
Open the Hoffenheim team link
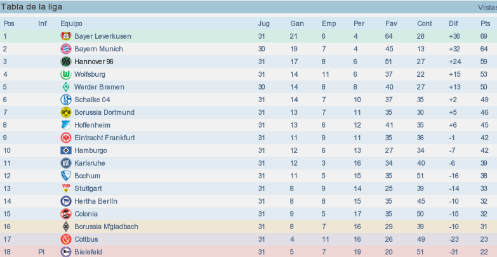coord(92,125)
